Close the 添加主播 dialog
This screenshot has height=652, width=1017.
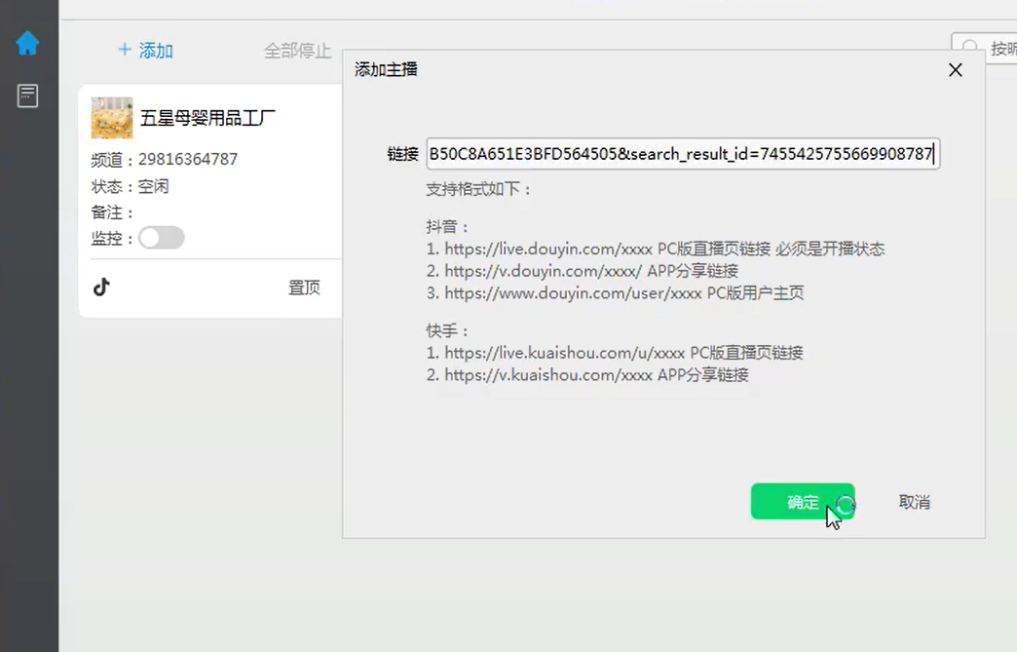pos(956,70)
